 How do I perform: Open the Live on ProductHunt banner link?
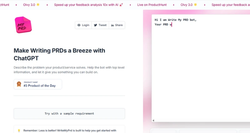click(152, 5)
